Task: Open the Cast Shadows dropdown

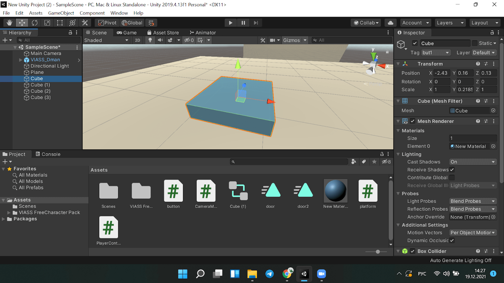Action: [x=473, y=162]
